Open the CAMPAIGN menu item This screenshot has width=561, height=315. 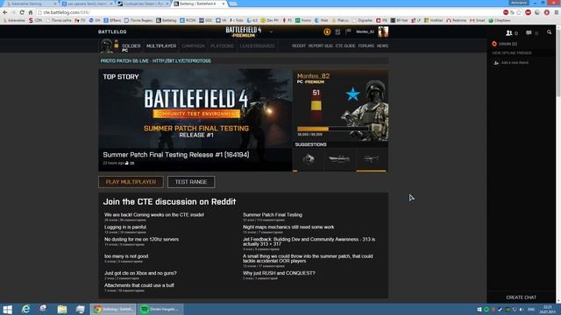click(x=193, y=46)
